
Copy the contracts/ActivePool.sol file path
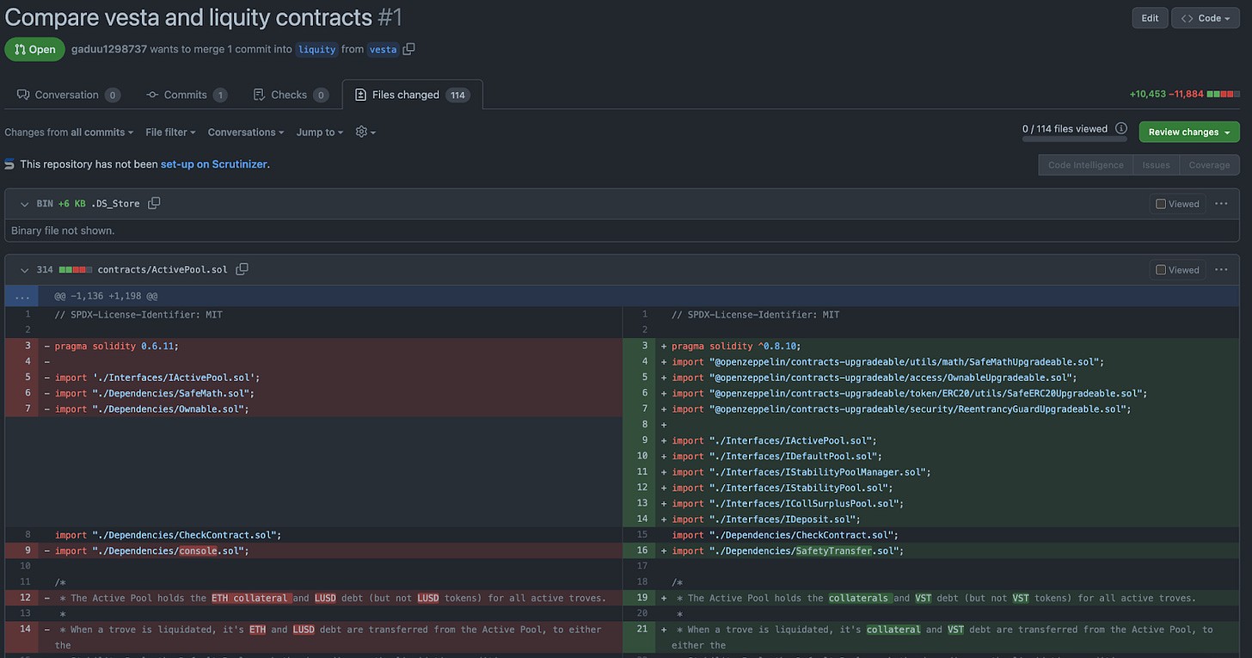click(242, 269)
